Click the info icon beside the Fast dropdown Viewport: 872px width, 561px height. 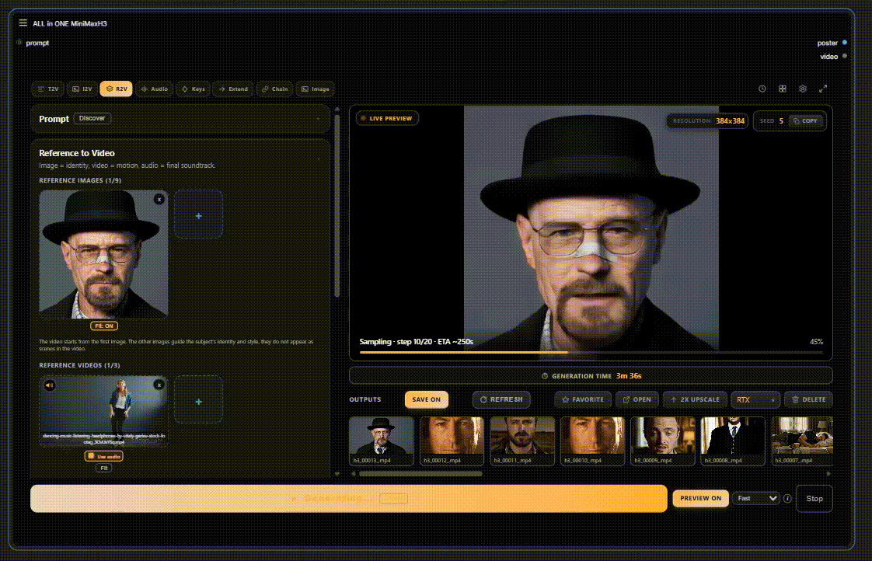787,499
